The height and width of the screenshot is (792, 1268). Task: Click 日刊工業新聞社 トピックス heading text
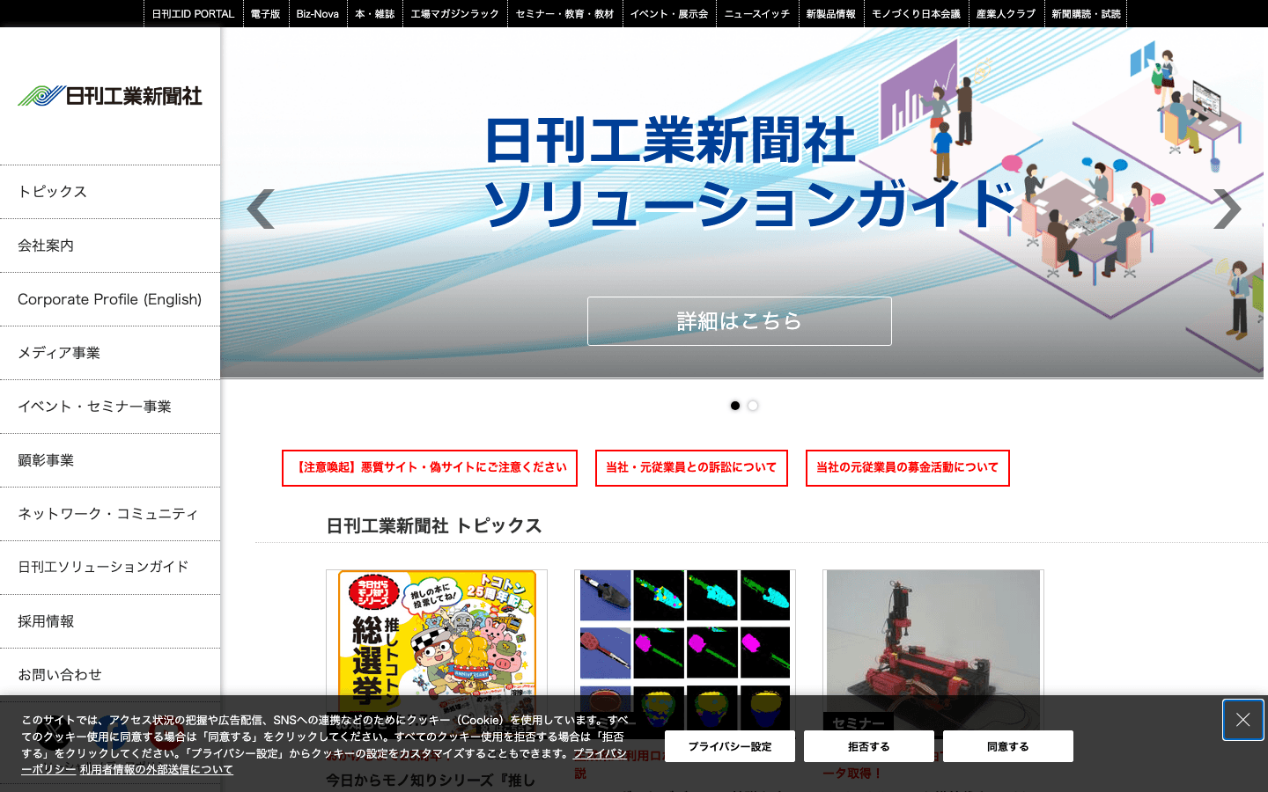(x=434, y=526)
